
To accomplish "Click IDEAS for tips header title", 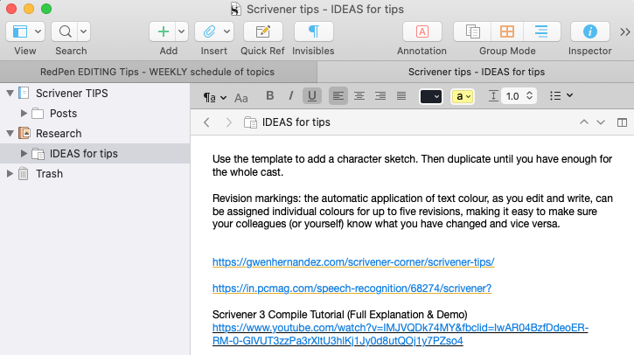I will (x=296, y=122).
